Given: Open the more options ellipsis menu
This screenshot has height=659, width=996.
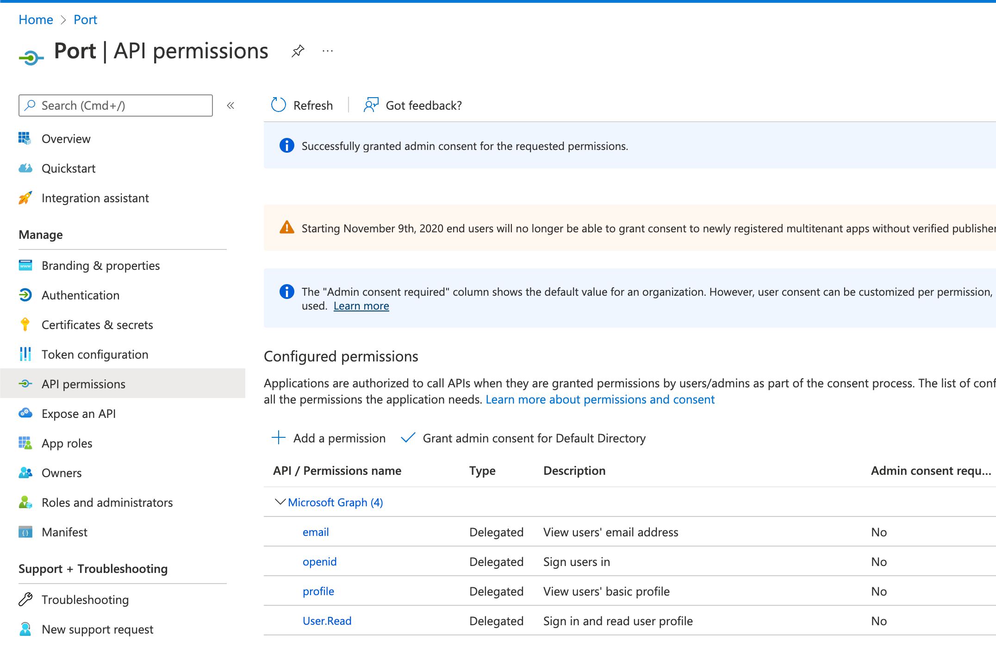Looking at the screenshot, I should coord(327,51).
